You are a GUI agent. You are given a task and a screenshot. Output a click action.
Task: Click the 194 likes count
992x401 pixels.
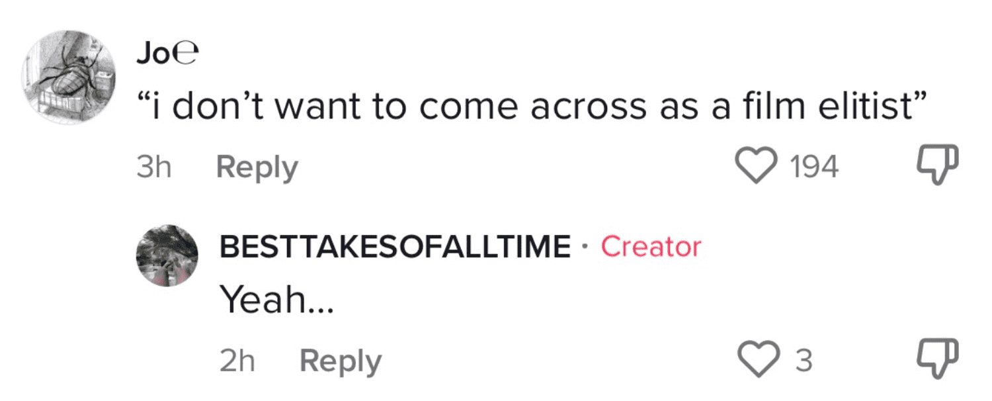[x=815, y=167]
